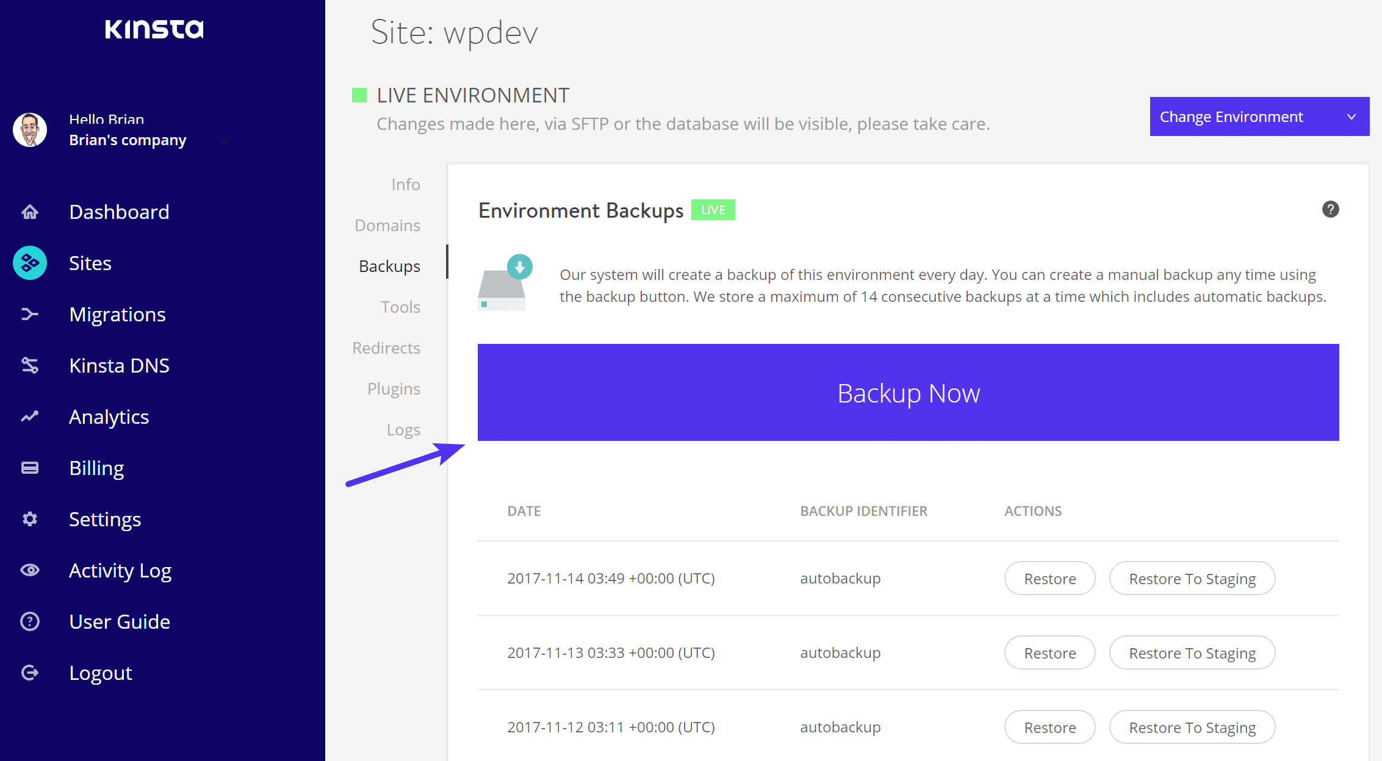This screenshot has height=761, width=1382.
Task: Open Kinsta DNS page
Action: coord(120,366)
